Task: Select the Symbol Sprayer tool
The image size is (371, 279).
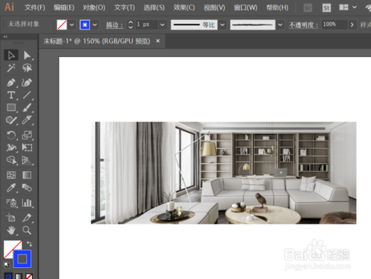Action: click(x=11, y=203)
